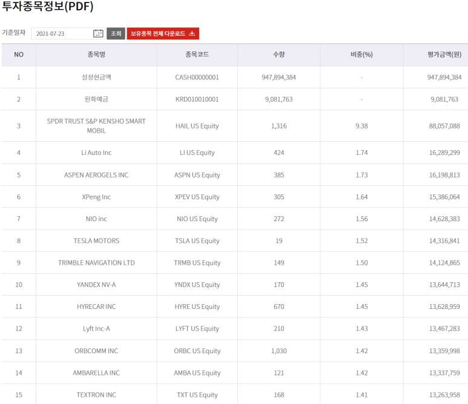Select the NIO inc name cell

(96, 219)
